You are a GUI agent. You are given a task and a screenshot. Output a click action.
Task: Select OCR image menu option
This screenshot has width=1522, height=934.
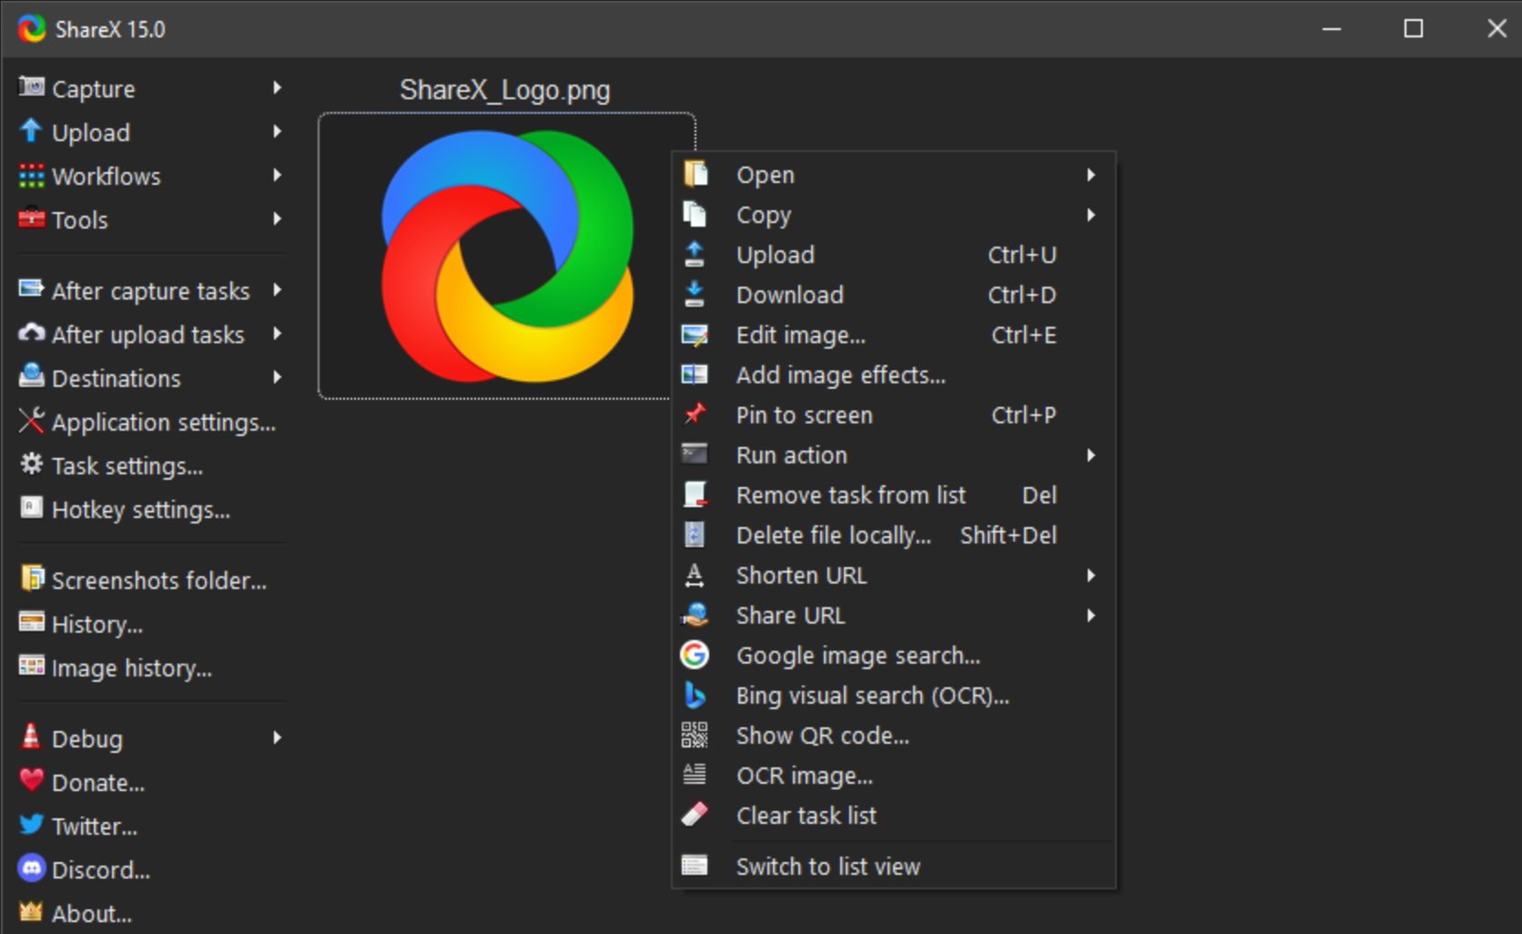(x=804, y=776)
